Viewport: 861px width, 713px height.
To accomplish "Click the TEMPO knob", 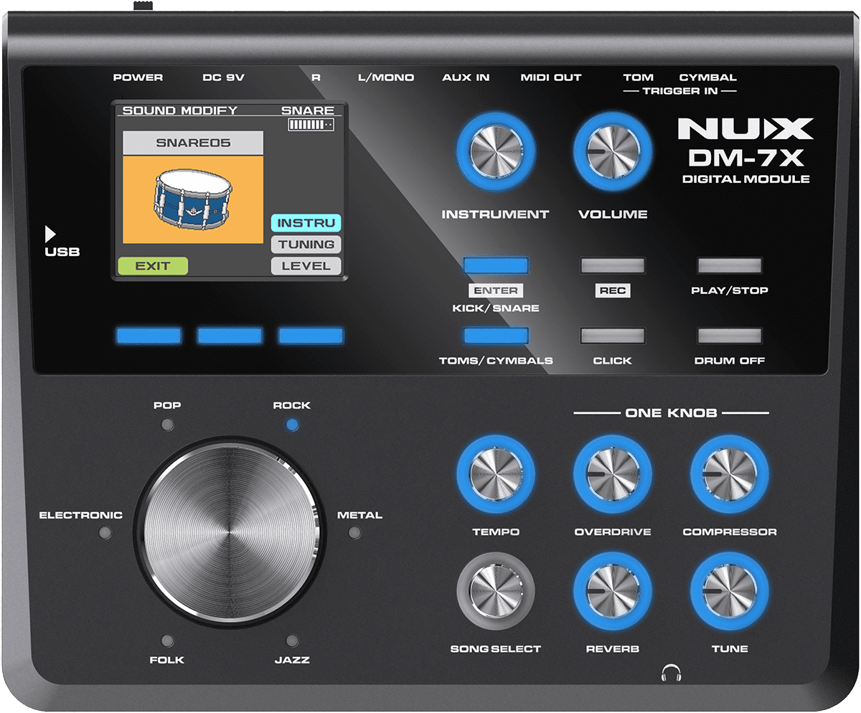I will click(495, 473).
